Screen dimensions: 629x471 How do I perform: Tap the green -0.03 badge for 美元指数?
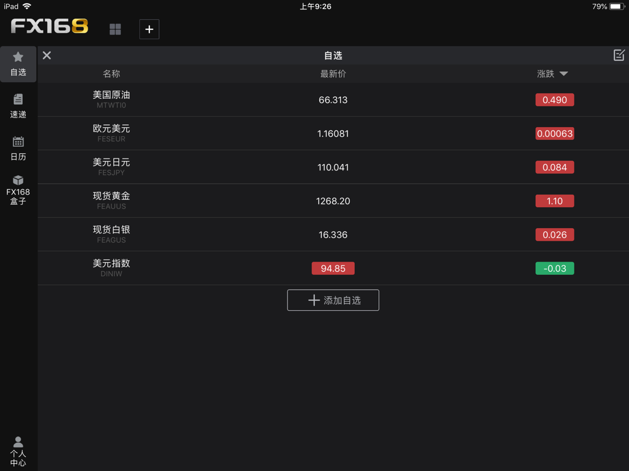[555, 268]
